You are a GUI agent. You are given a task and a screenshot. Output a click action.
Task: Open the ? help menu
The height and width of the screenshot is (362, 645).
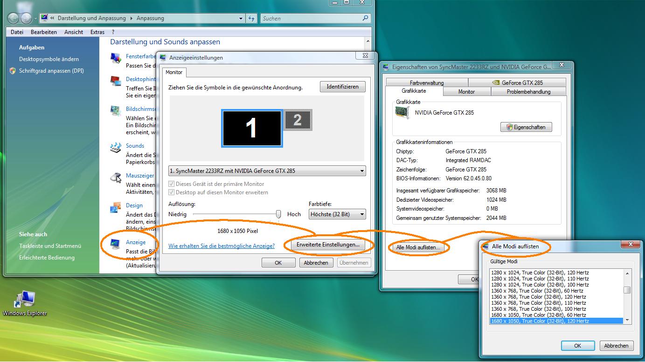coord(113,32)
